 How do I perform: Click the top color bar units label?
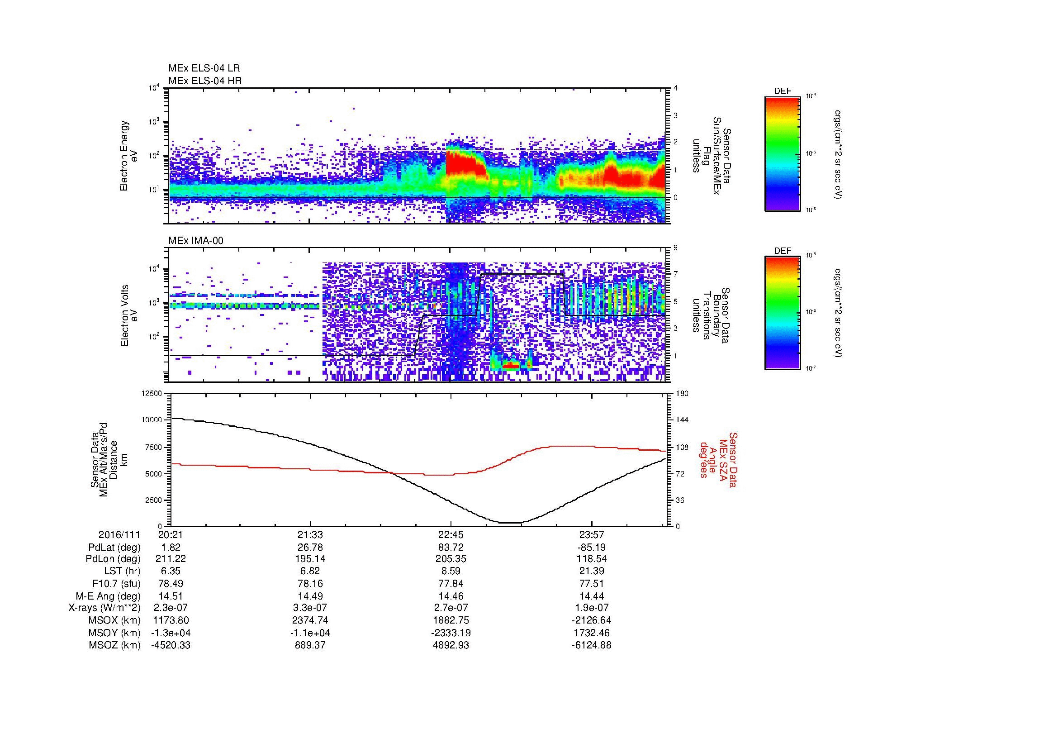[839, 154]
